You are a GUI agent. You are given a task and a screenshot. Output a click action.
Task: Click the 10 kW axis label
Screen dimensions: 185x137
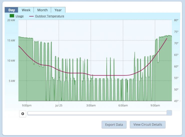11,61
